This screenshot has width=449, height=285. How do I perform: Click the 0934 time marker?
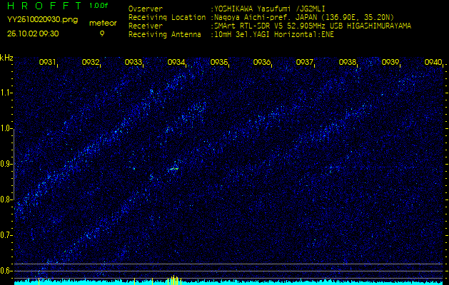[x=176, y=62]
